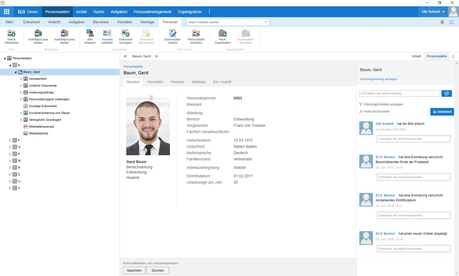Click the gold badge icon in ribbon bar
459x276 pixels.
pyautogui.click(x=442, y=22)
